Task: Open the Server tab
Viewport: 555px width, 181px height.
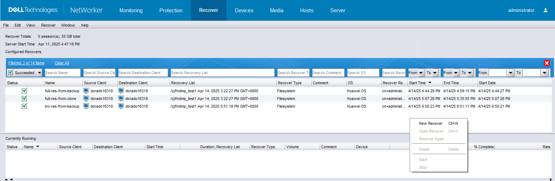Action: point(338,10)
